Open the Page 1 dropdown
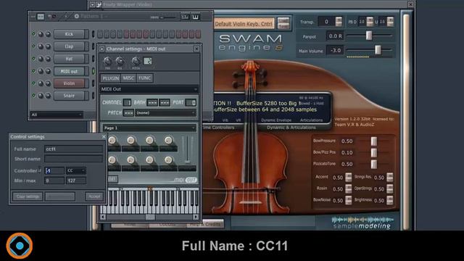Image resolution: width=464 pixels, height=261 pixels. tap(149, 128)
